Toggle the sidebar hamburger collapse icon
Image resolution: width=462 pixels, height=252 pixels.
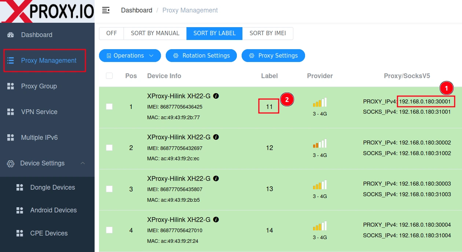106,10
